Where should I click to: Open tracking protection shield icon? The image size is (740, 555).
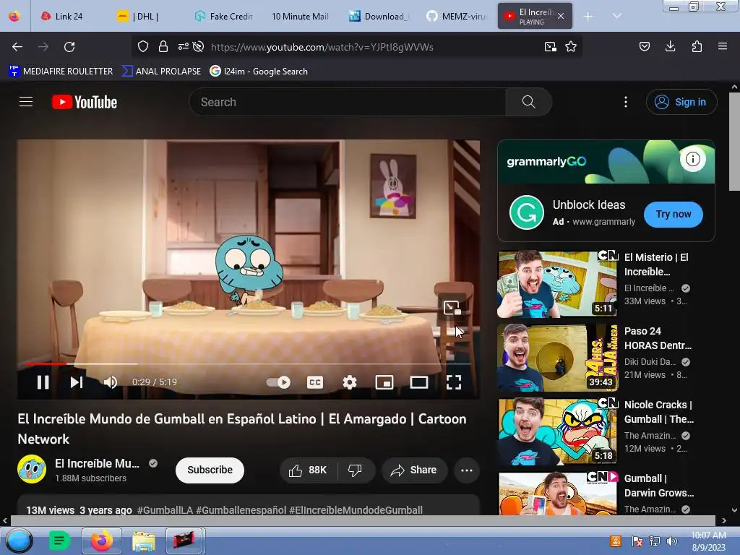click(x=143, y=46)
